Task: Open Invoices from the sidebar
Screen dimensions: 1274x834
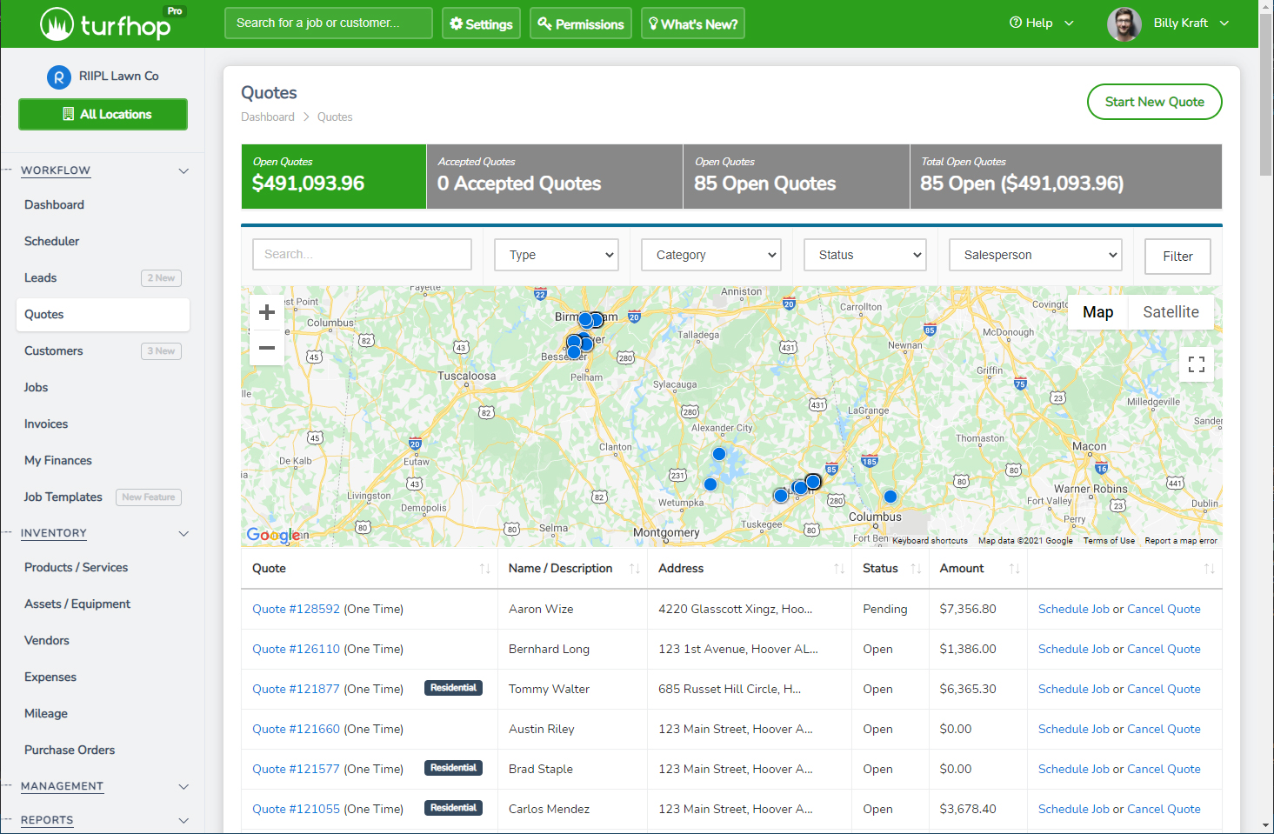Action: pyautogui.click(x=45, y=424)
